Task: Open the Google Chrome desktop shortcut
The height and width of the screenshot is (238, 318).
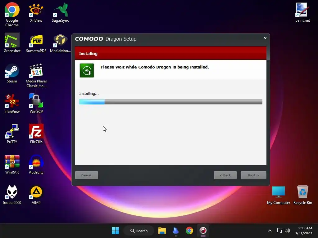Action: coord(12,15)
